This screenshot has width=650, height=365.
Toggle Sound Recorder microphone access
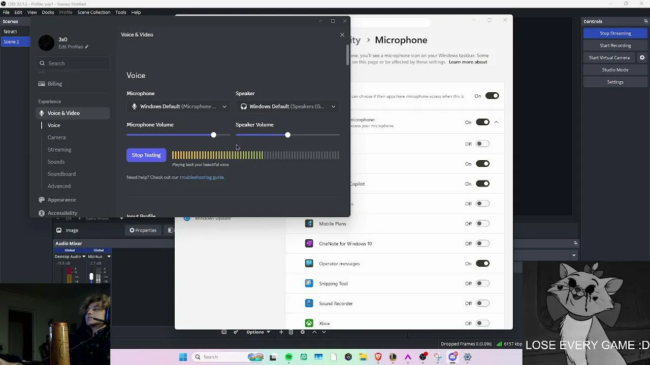click(482, 303)
